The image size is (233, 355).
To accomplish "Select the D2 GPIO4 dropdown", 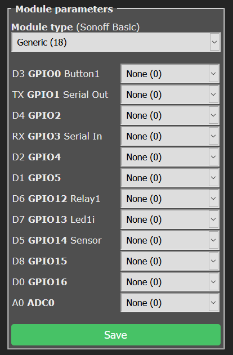I will [x=170, y=157].
